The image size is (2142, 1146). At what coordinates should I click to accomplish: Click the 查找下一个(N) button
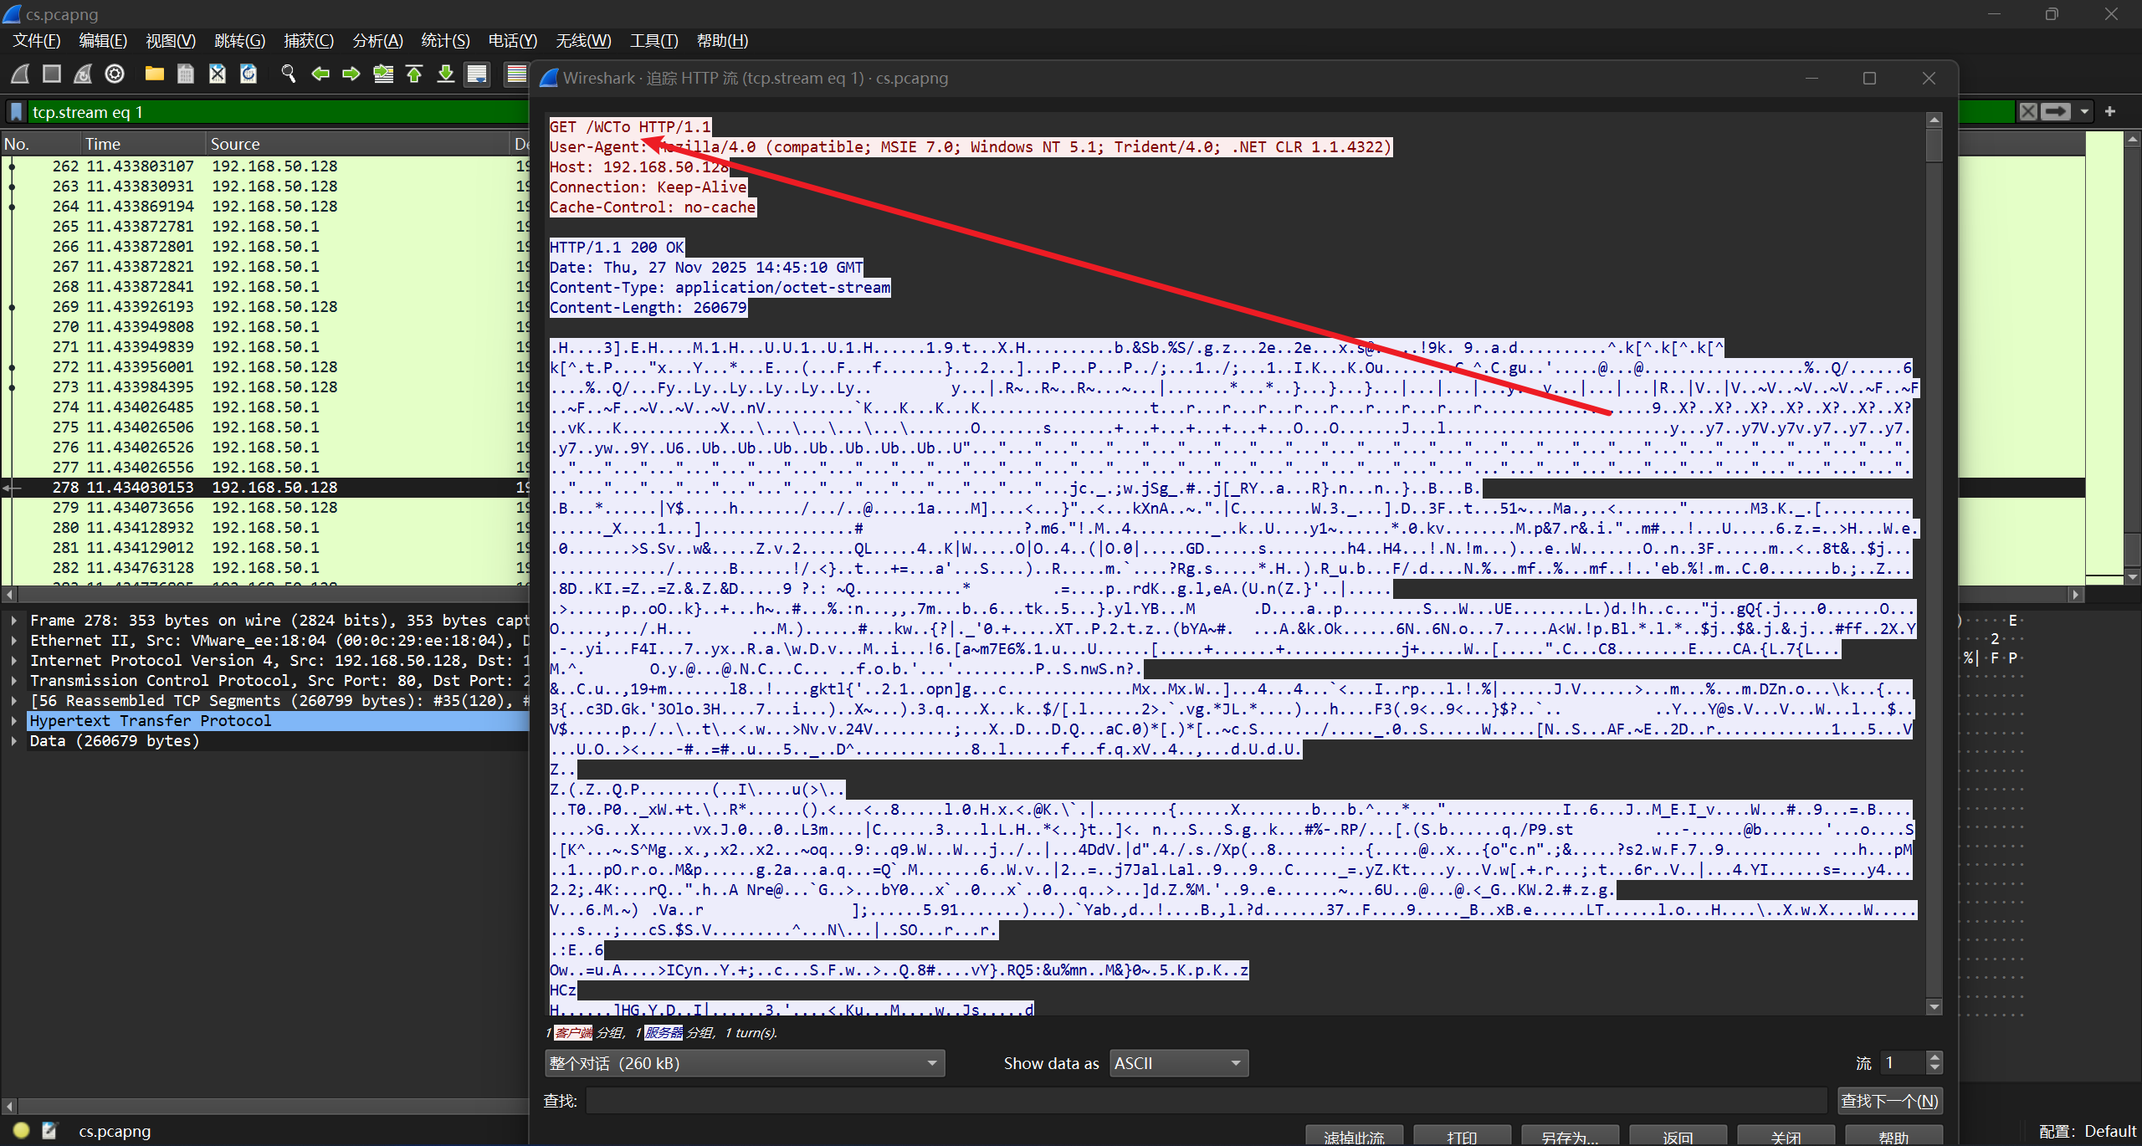(x=1889, y=1101)
